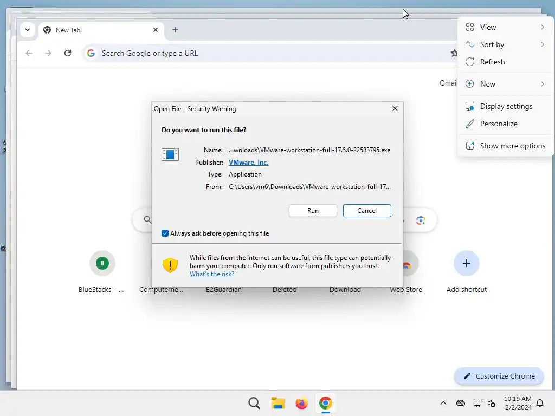555x416 pixels.
Task: Choose Refresh in the context menu
Action: point(505,62)
